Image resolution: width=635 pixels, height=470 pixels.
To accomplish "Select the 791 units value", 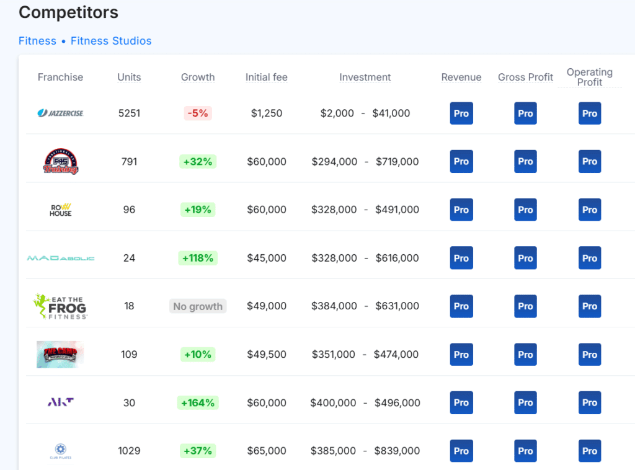I will click(x=129, y=162).
